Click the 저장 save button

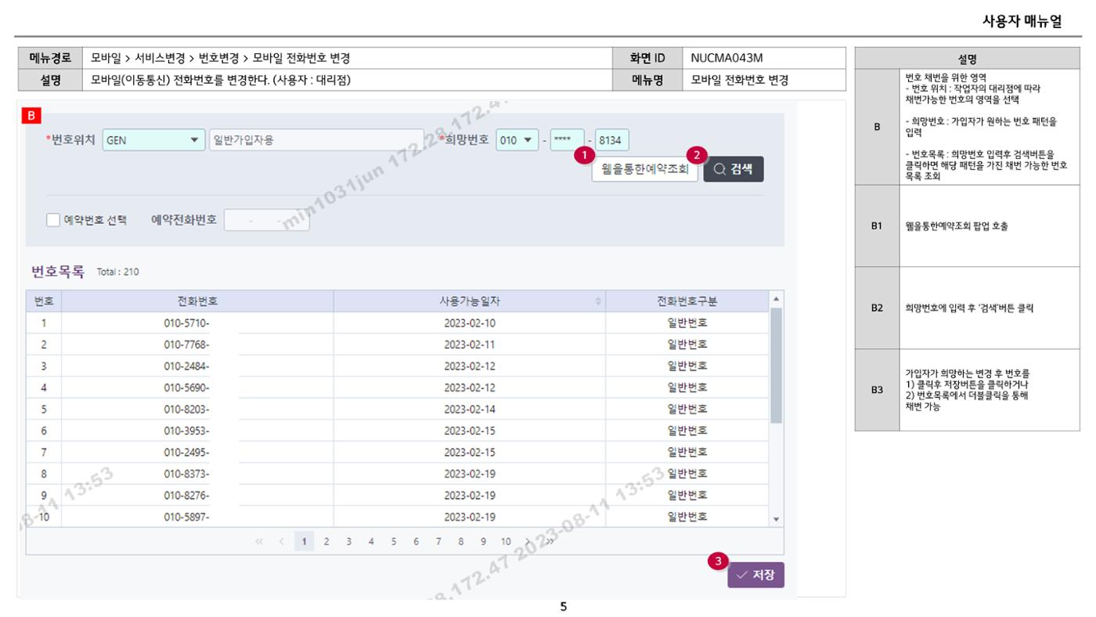click(x=755, y=575)
